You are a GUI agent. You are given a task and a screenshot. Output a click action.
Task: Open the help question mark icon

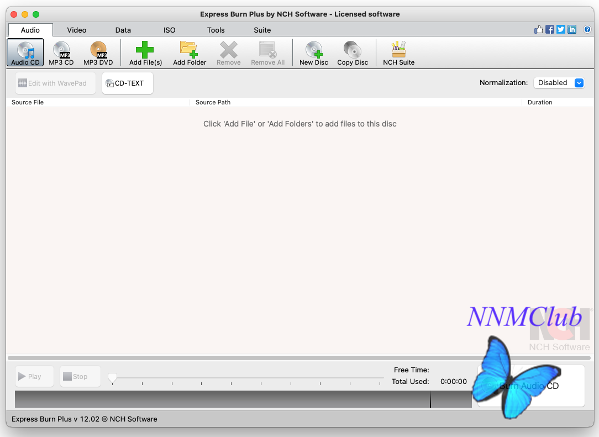coord(587,29)
